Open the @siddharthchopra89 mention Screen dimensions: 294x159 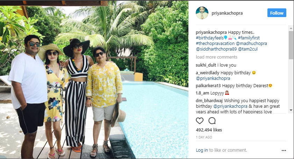(x=216, y=49)
